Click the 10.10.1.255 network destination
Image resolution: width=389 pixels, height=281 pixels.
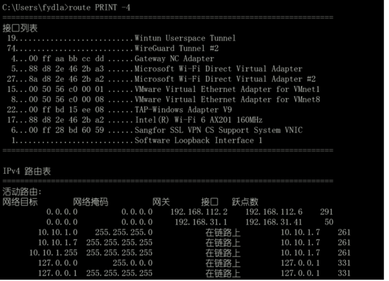click(53, 253)
